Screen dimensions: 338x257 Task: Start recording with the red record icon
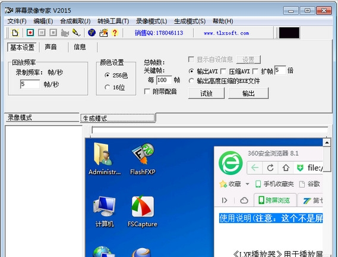[x=30, y=33]
